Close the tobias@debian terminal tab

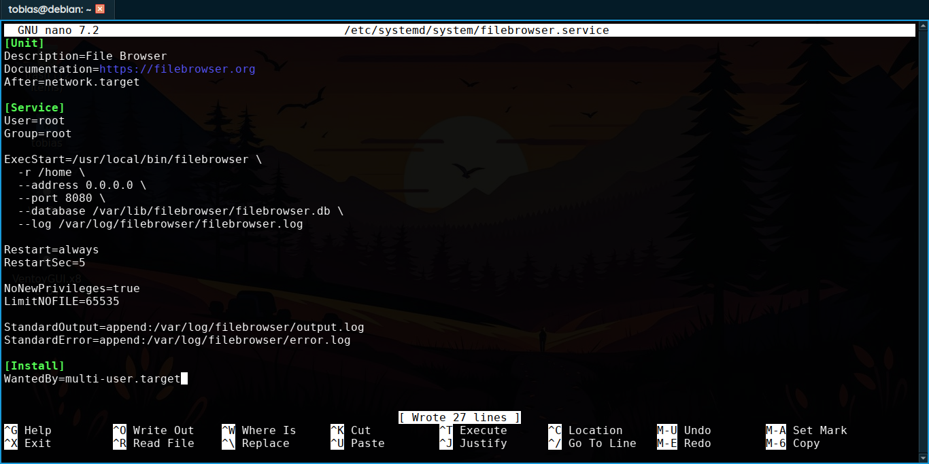coord(100,9)
